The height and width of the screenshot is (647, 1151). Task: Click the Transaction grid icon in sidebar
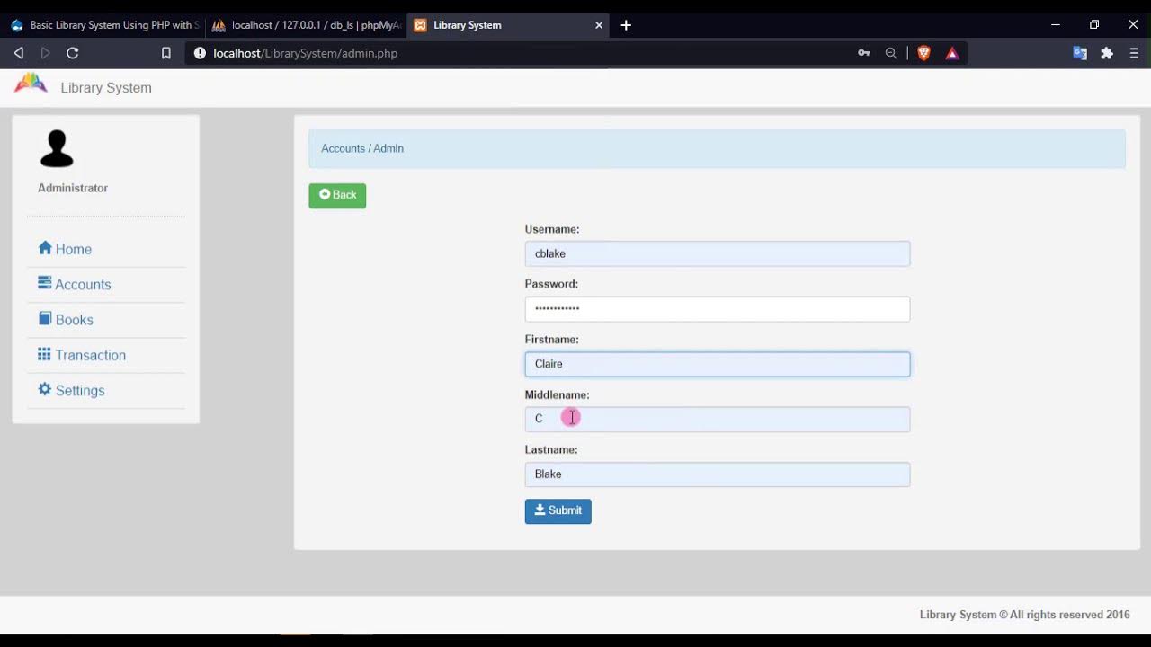tap(44, 354)
